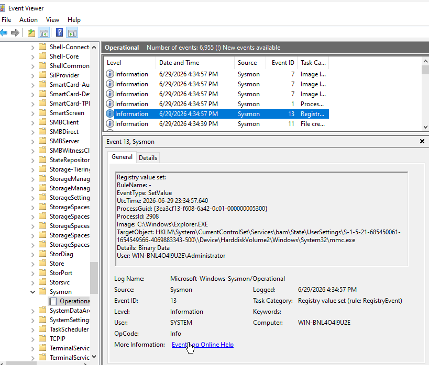
Task: Toggle the Show/Hide Action Pane icon
Action: pyautogui.click(x=72, y=33)
